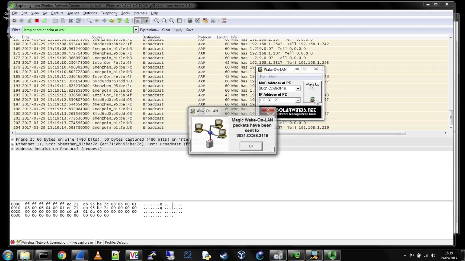
Task: Open File menu in Wake-On-LAN window
Action: coord(262,77)
